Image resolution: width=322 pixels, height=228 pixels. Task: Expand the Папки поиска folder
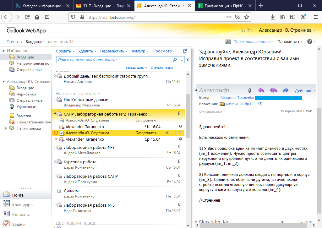6,128
